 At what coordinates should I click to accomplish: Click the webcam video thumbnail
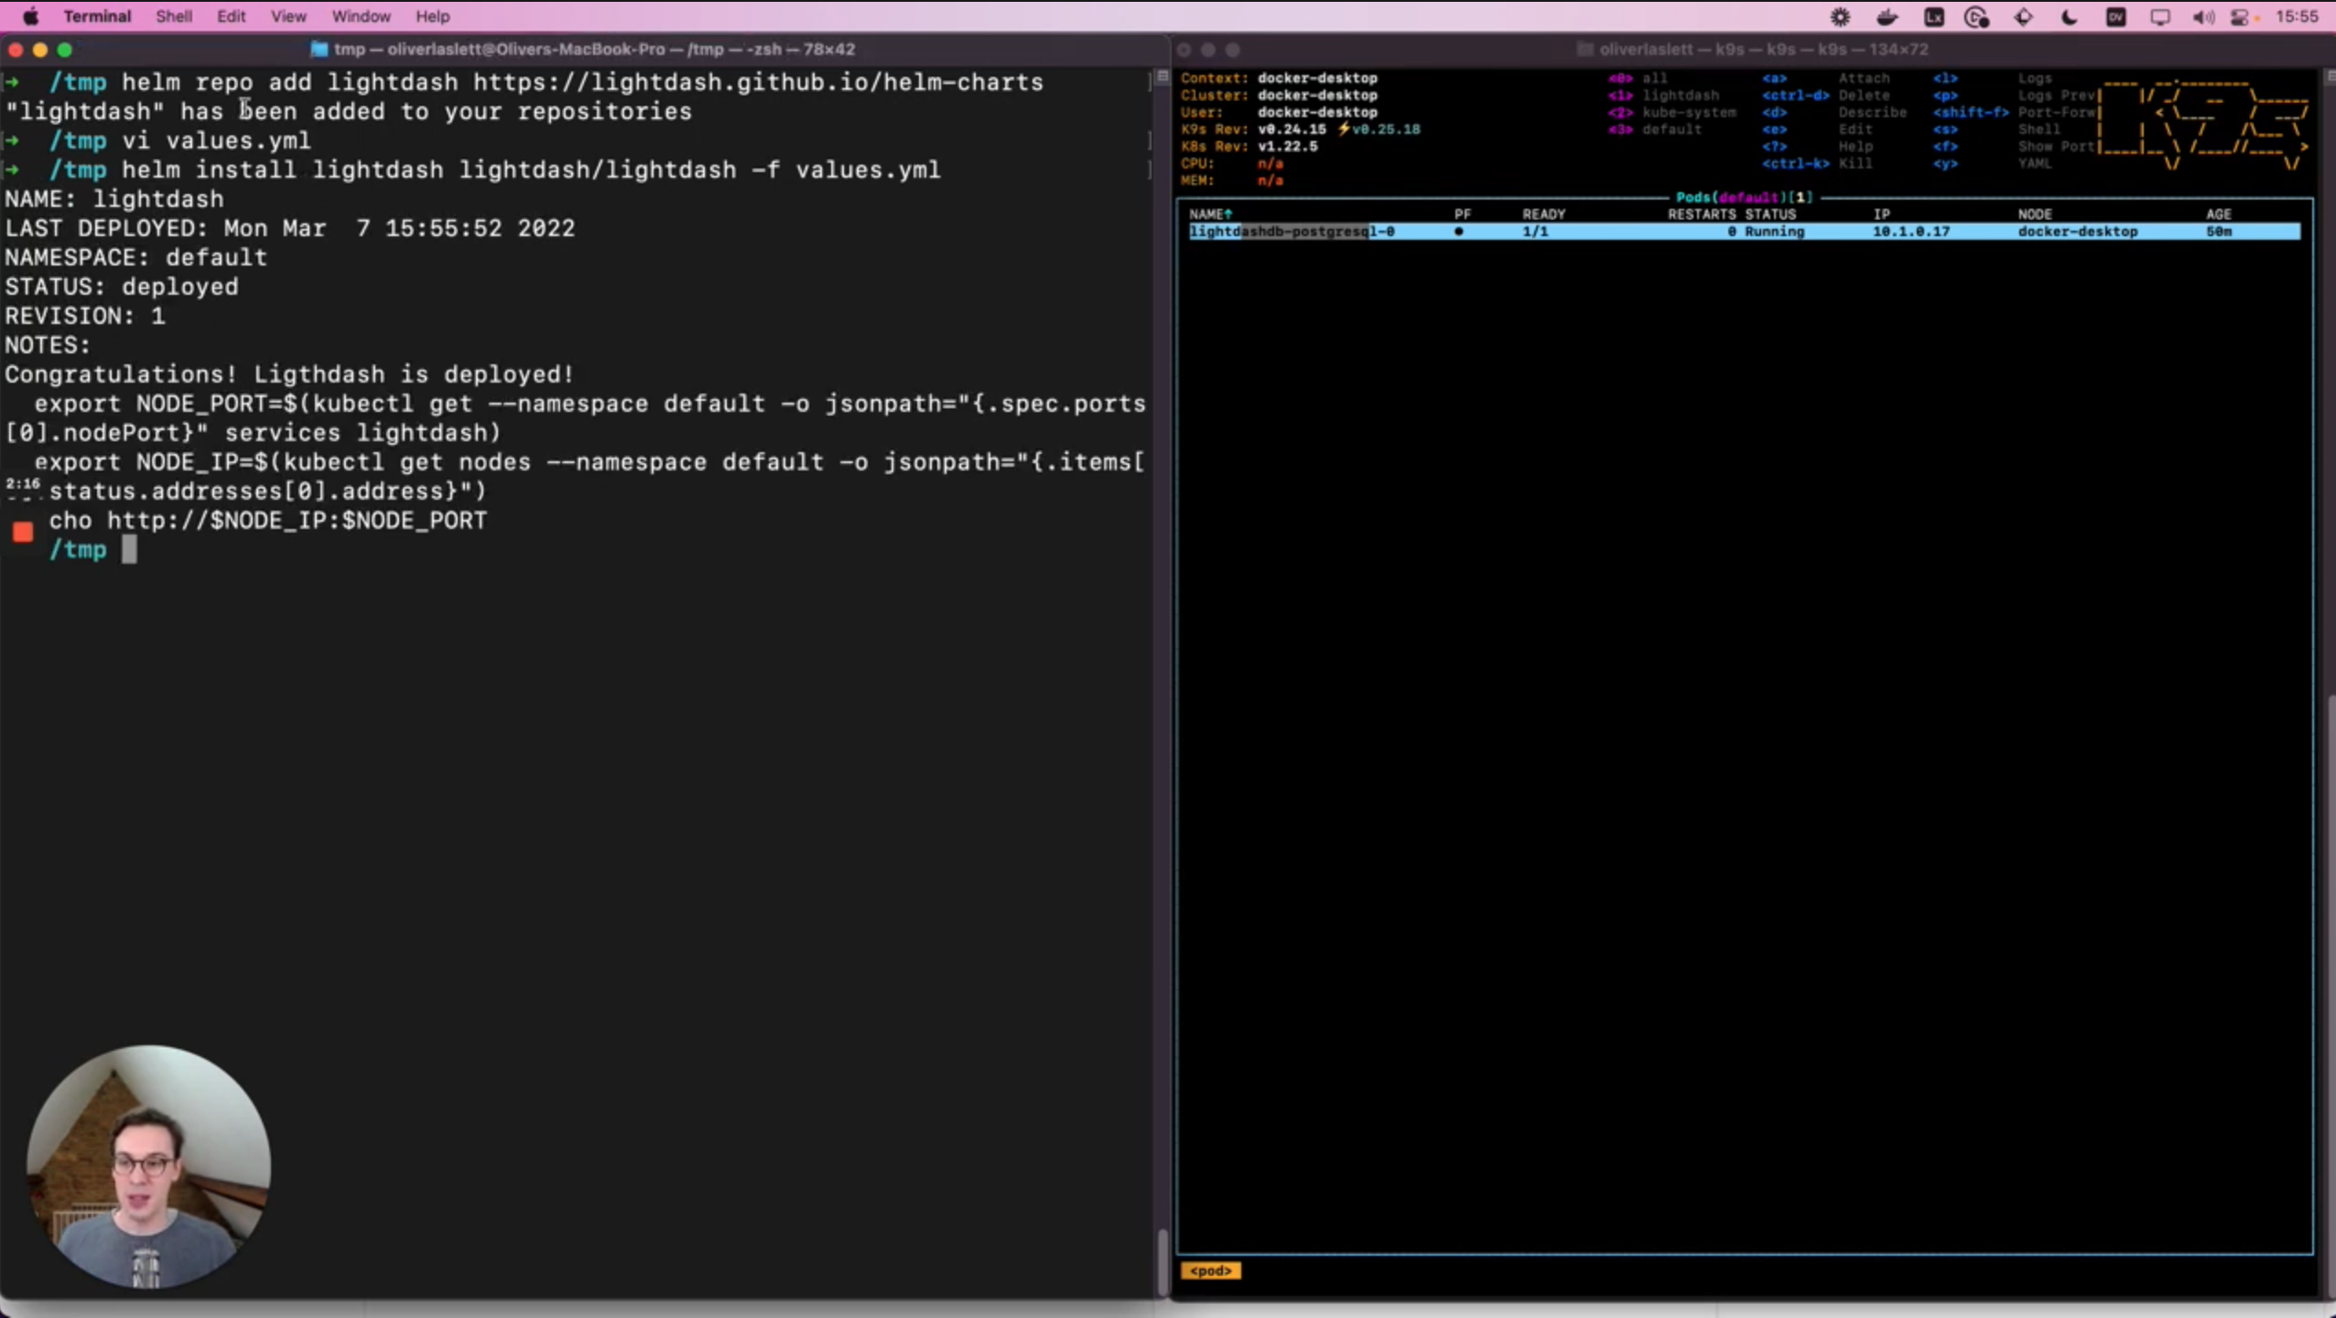click(148, 1166)
